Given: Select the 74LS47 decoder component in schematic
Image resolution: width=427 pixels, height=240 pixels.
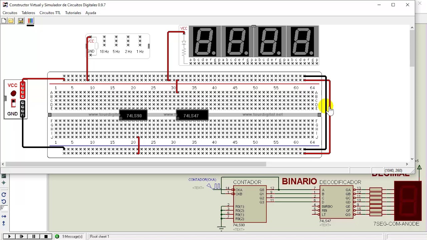Looking at the screenshot, I should [x=336, y=202].
